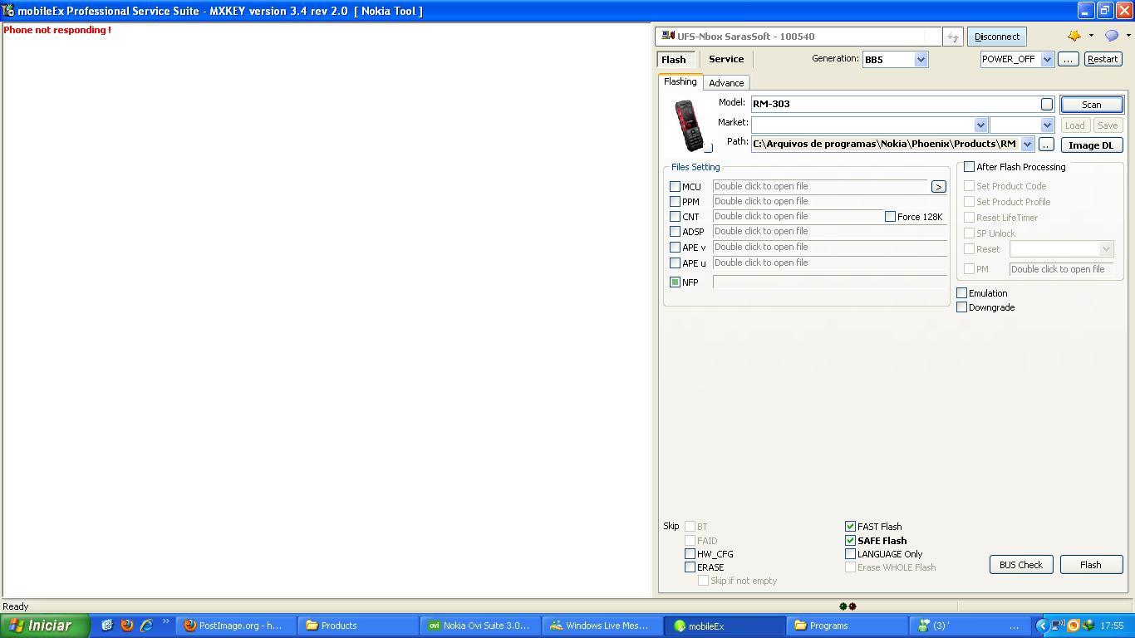Check LANGUAGE Only option
The height and width of the screenshot is (638, 1135).
(850, 554)
